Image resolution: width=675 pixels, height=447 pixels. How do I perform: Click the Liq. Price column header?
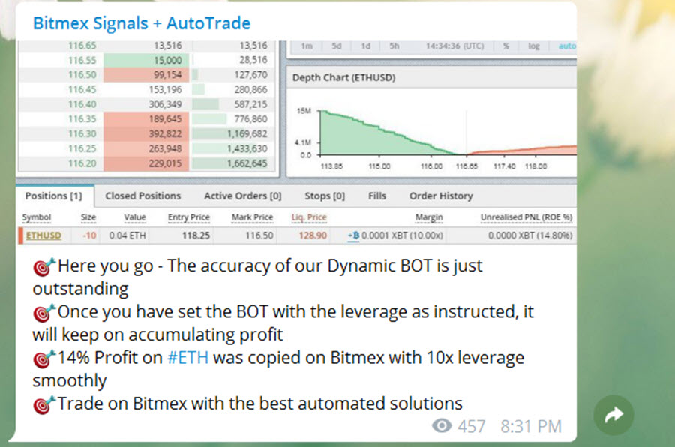309,217
